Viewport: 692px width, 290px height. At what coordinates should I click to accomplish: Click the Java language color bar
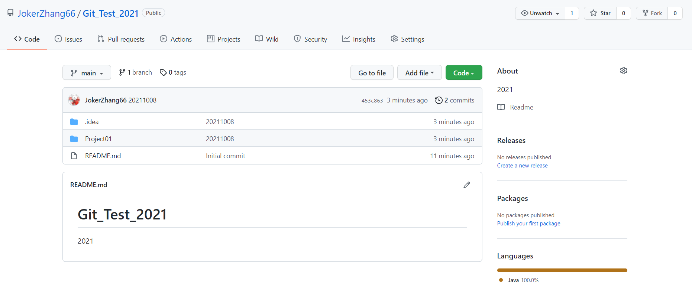tap(562, 270)
